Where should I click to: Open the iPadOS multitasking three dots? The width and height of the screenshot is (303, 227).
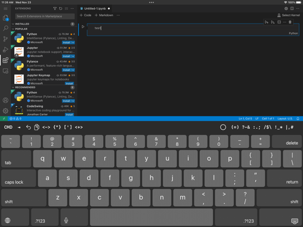click(x=151, y=3)
